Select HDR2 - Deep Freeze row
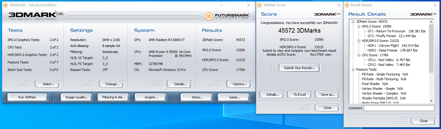This screenshot has height=129, width=441. click(x=392, y=50)
